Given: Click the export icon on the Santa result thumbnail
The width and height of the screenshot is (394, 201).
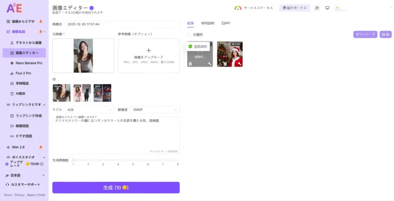Looking at the screenshot, I should tap(220, 64).
